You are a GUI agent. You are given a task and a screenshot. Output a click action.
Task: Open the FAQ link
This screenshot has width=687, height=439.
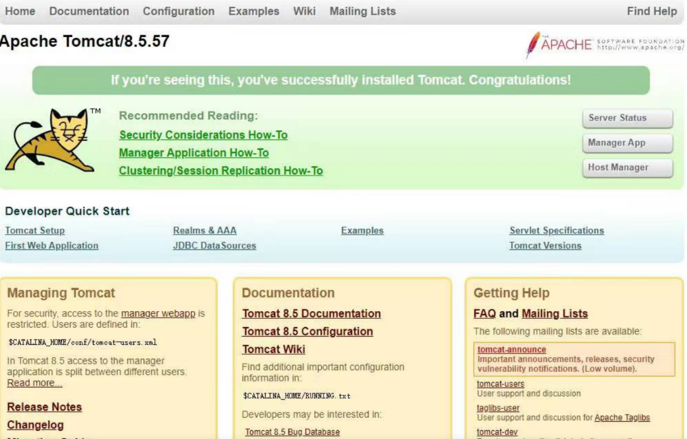point(484,313)
